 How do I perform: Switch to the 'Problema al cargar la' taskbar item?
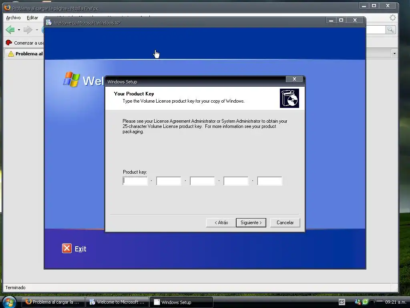tap(53, 302)
